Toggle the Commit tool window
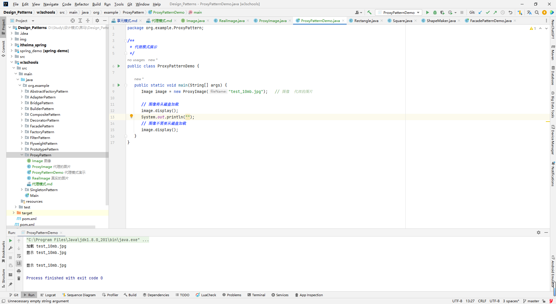 [3, 49]
